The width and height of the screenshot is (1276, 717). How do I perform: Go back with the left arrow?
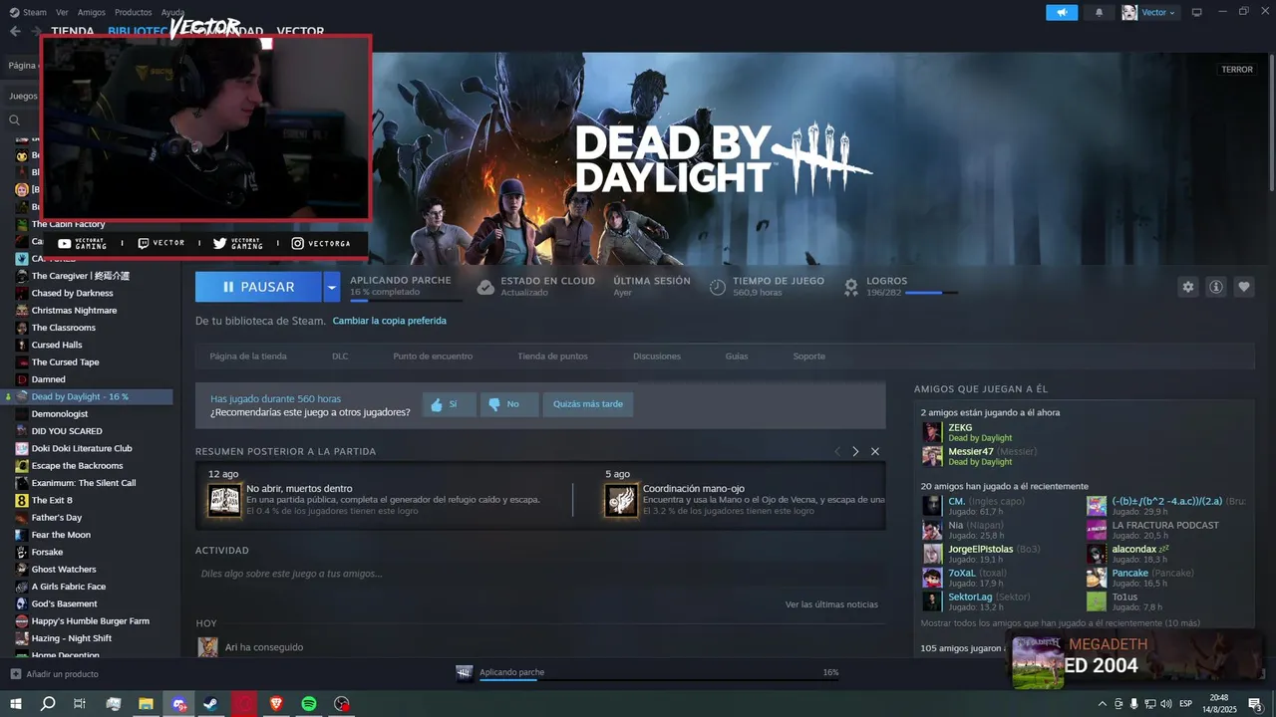click(15, 31)
